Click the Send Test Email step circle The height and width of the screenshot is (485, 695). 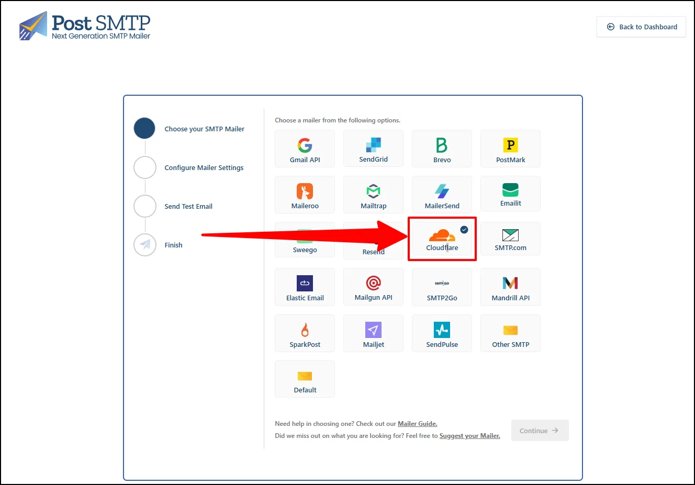tap(145, 206)
